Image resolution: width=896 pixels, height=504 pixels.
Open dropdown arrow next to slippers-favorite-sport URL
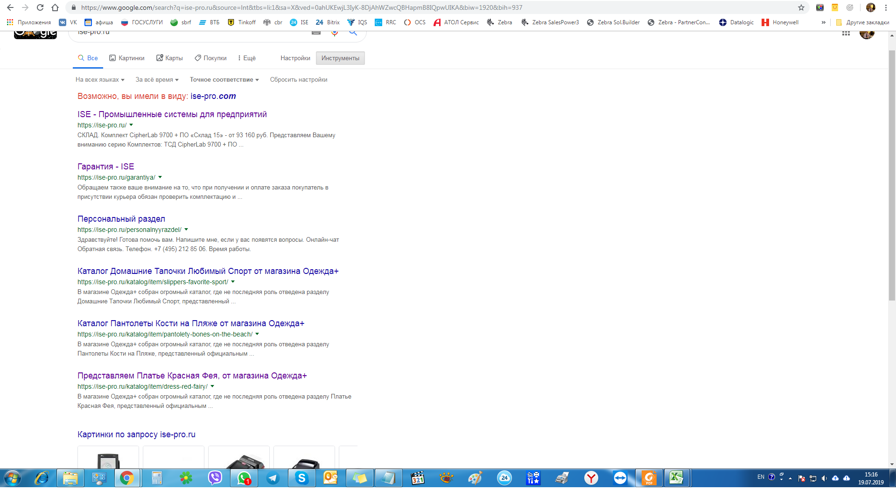click(233, 282)
